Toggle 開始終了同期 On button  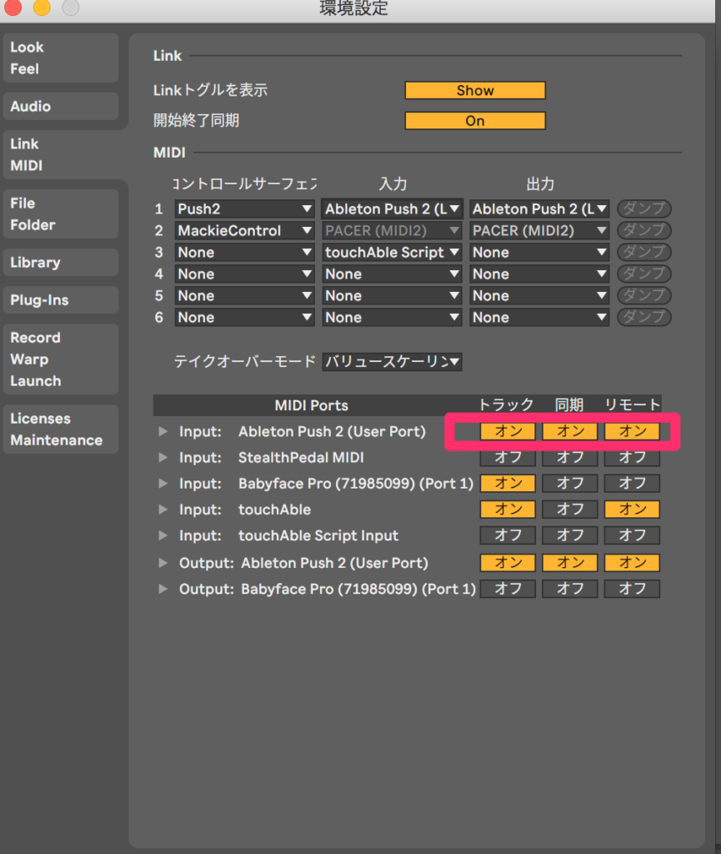point(475,121)
